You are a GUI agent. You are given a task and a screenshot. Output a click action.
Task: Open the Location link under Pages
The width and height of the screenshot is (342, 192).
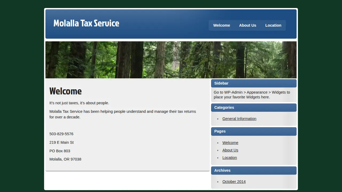(x=230, y=158)
